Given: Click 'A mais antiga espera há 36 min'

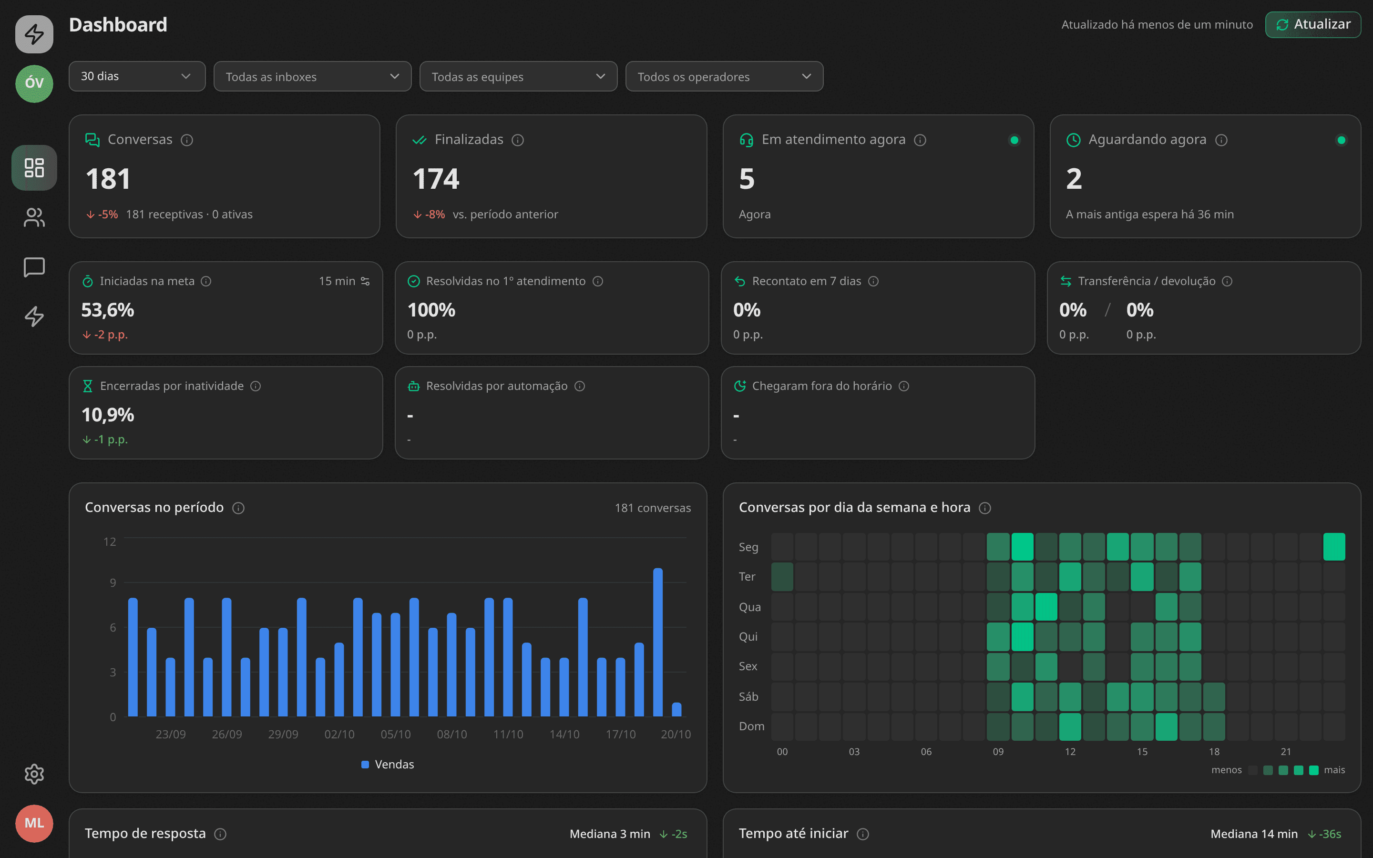Looking at the screenshot, I should click(1149, 214).
